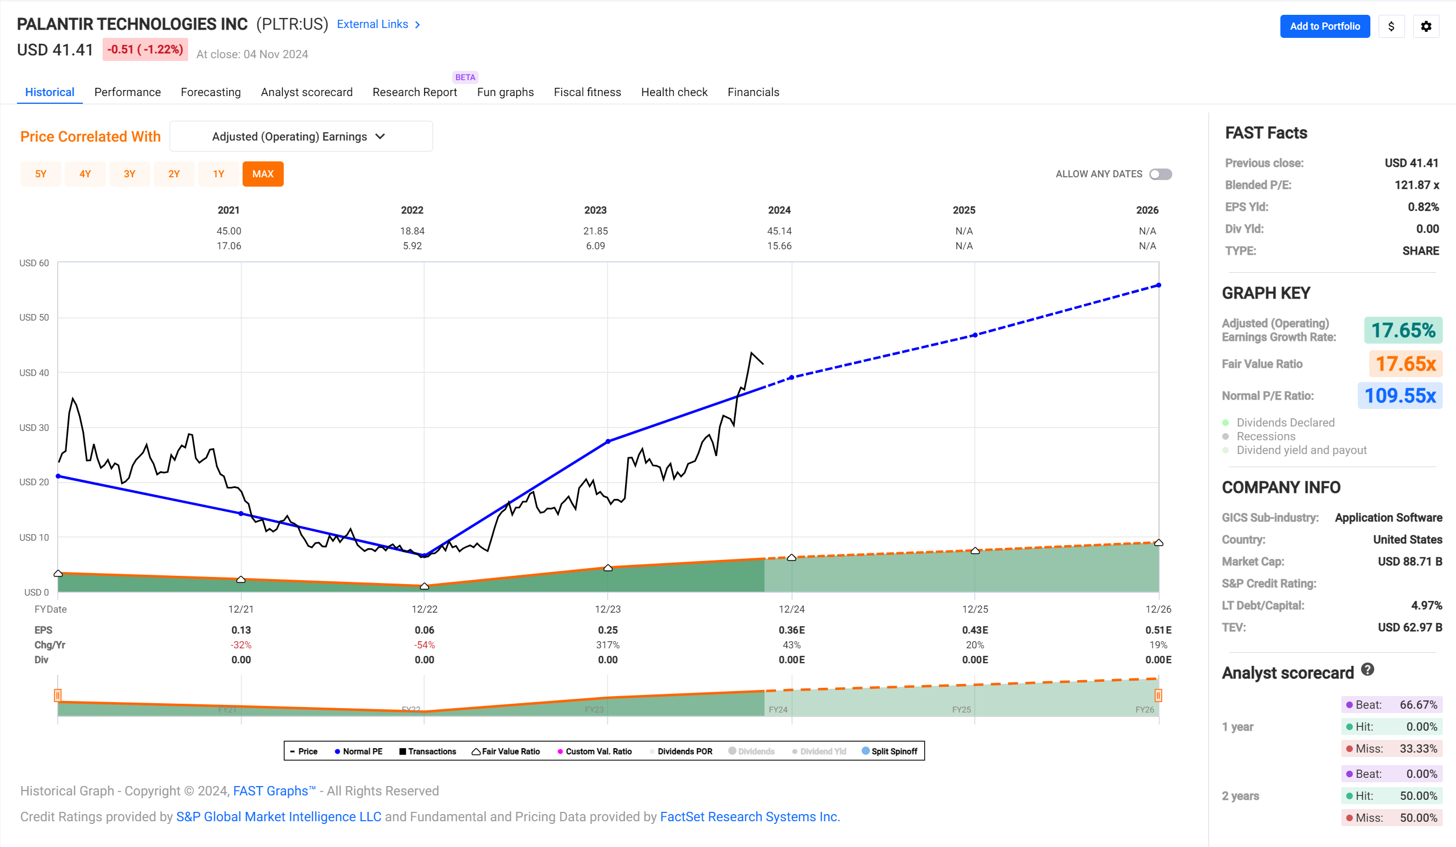
Task: Click the -0.51 (-1.22%) price change badge
Action: point(145,49)
